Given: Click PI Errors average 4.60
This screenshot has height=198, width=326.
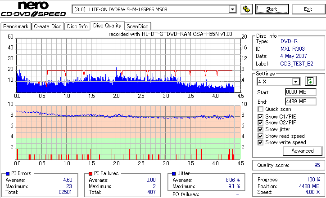Looking at the screenshot, I should (68, 180).
